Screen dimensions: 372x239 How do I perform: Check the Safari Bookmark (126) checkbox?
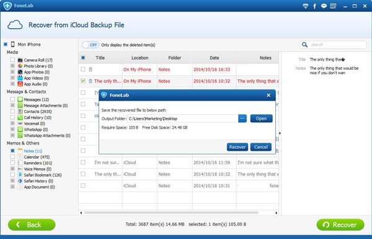point(12,175)
